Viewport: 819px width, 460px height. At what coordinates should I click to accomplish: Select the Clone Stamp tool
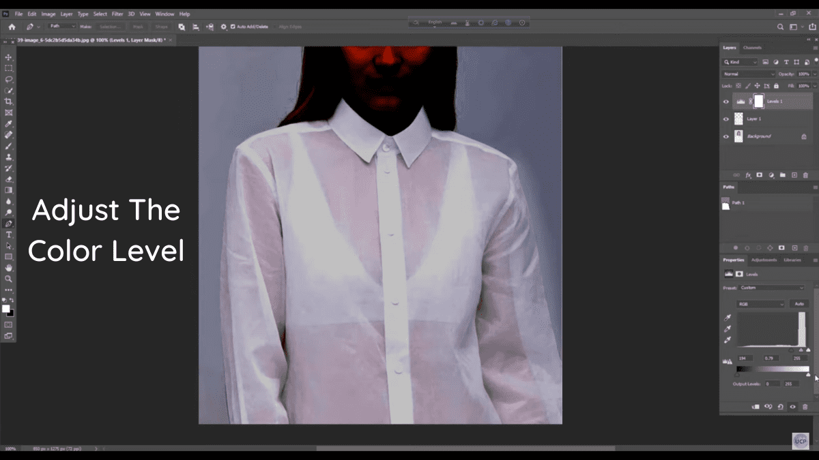click(9, 157)
